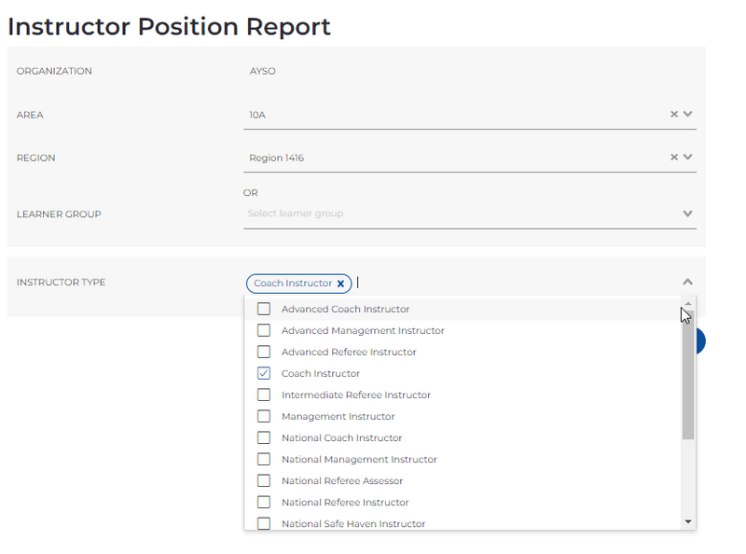The width and height of the screenshot is (746, 554).
Task: Check Intermediate Referee Instructor
Action: 264,395
